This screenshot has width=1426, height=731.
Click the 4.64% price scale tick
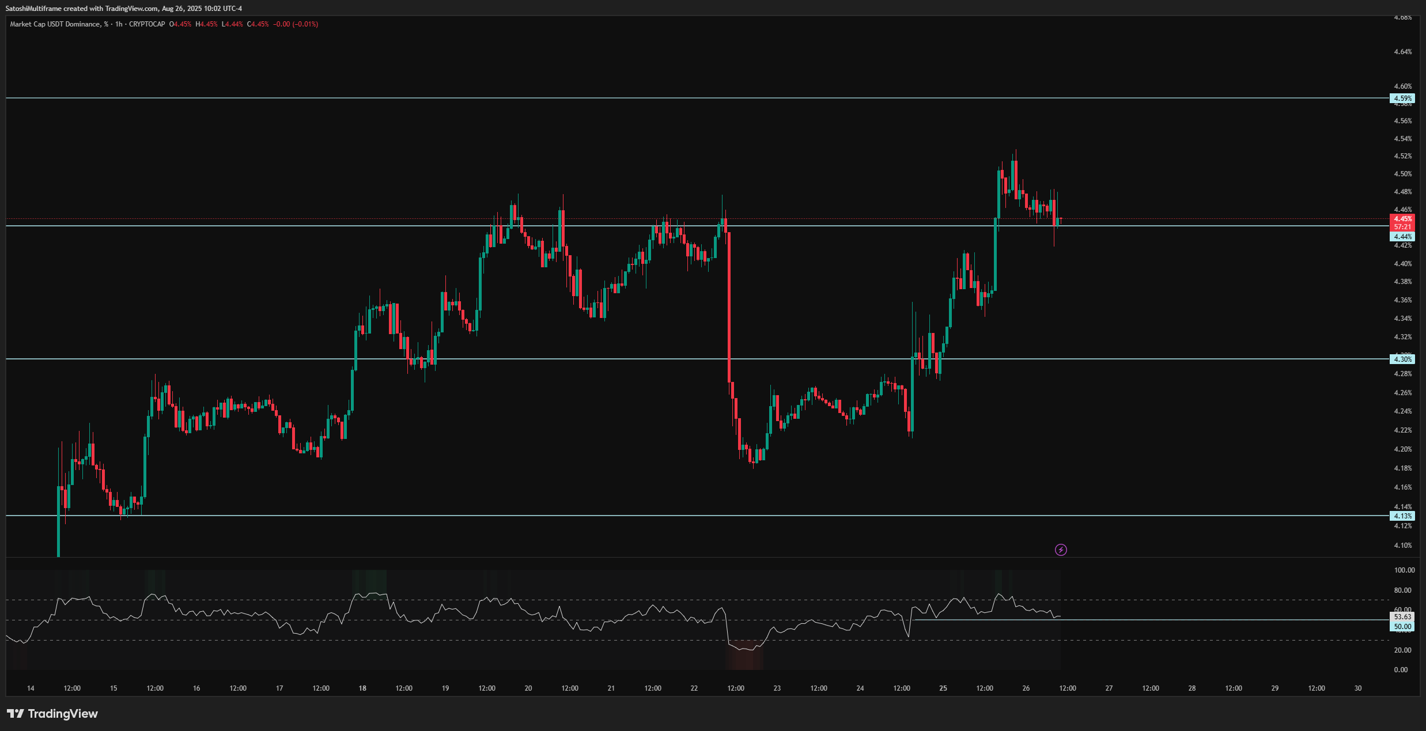click(x=1402, y=52)
